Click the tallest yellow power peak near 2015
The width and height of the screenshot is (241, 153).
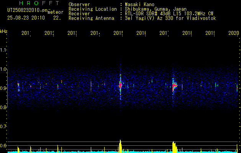tap(120, 146)
